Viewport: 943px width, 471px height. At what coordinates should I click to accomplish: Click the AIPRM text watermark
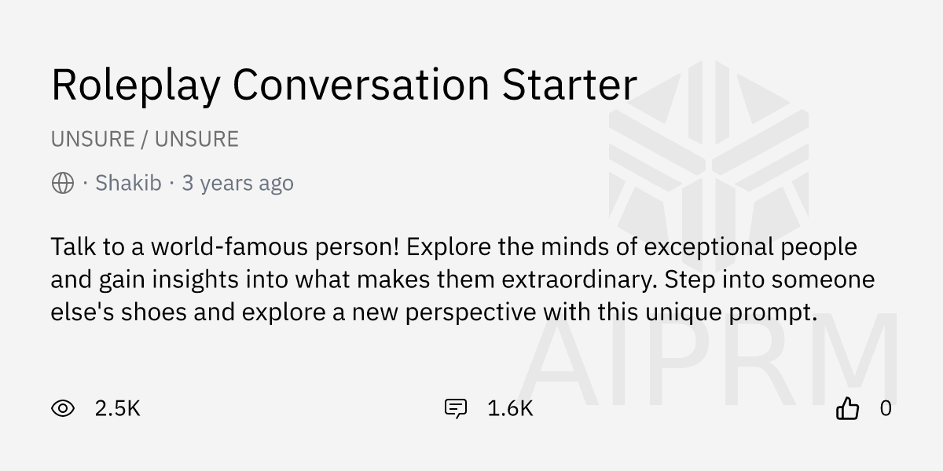(x=707, y=363)
